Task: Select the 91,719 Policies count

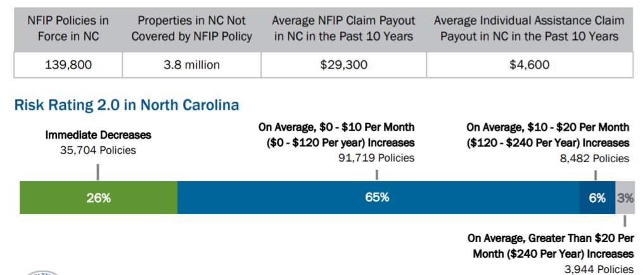Action: tap(376, 158)
